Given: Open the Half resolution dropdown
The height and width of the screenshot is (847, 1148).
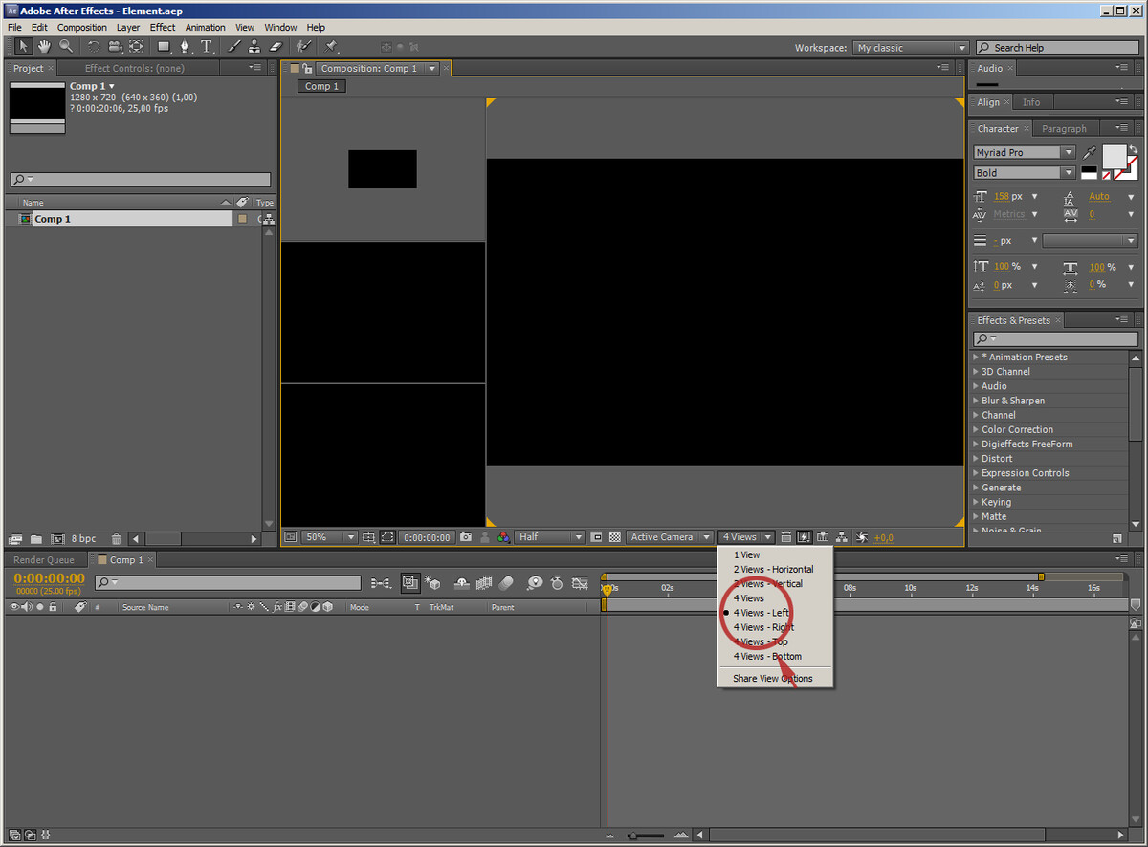Looking at the screenshot, I should pos(550,537).
